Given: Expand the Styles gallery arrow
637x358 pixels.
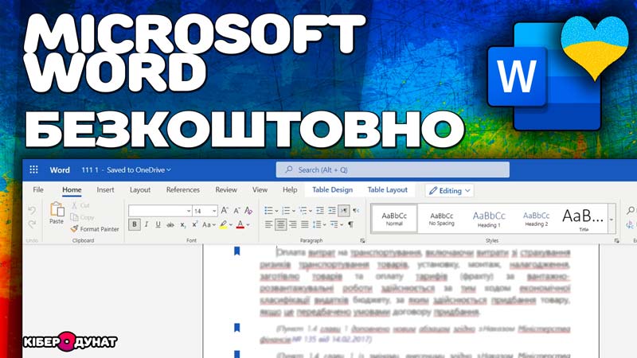Looking at the screenshot, I should 612,220.
